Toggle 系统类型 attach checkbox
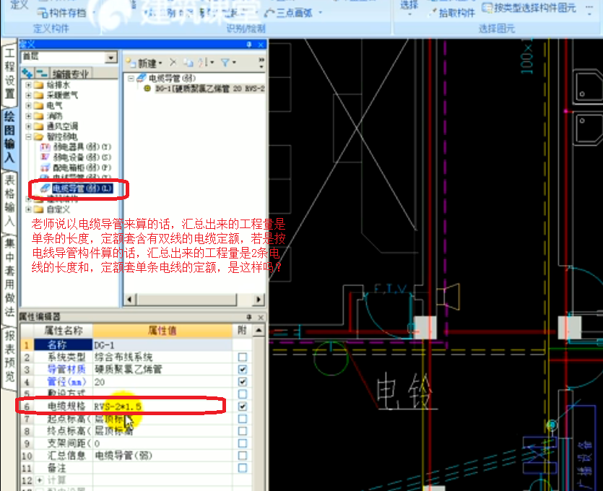Viewport: 603px width, 491px height. pyautogui.click(x=242, y=357)
